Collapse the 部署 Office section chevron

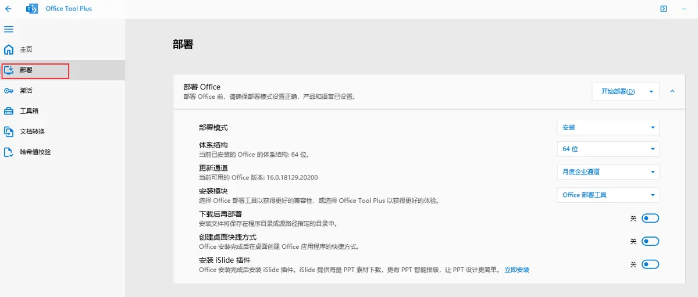(x=672, y=91)
